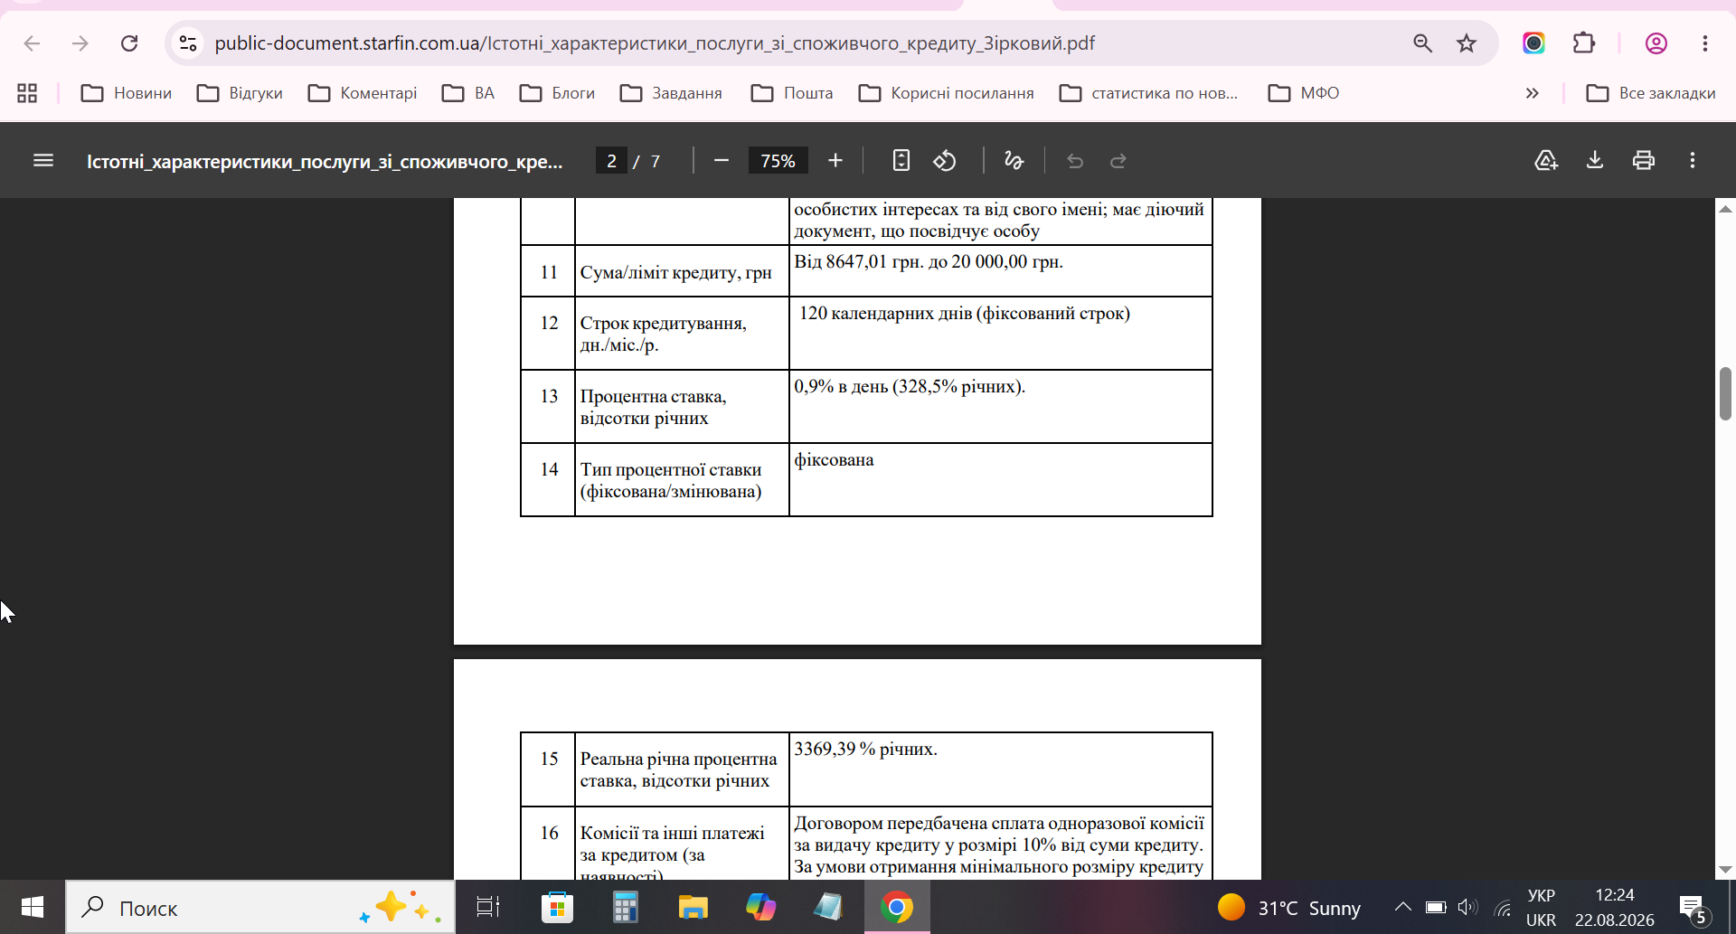
Task: Open the clock and calendar 12:24
Action: coord(1615,907)
